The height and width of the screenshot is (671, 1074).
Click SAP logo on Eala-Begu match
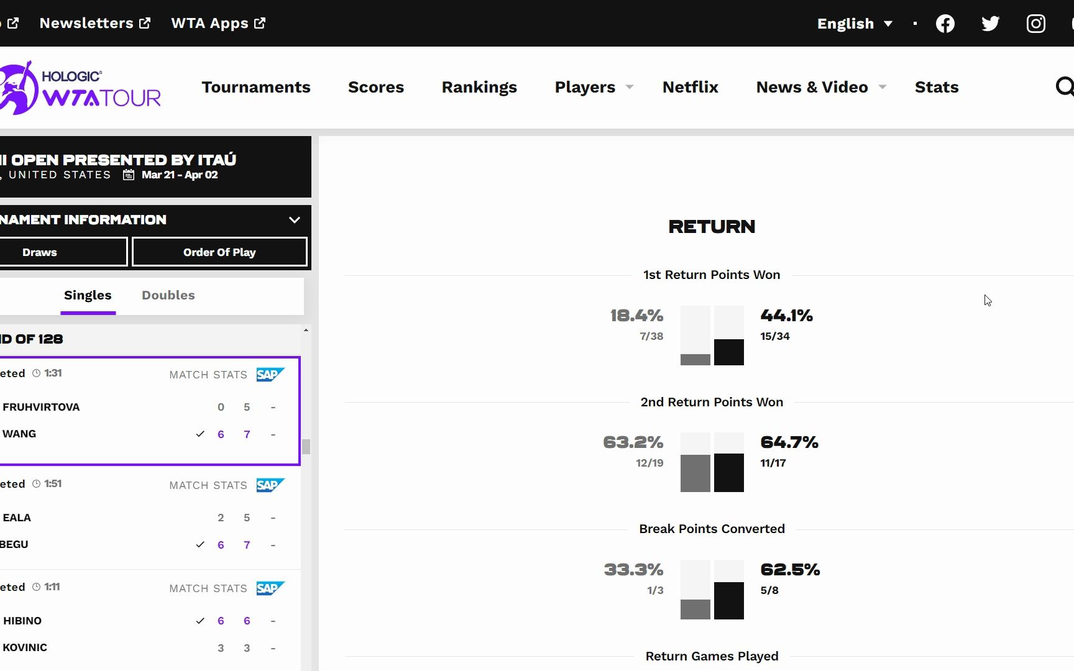(270, 485)
